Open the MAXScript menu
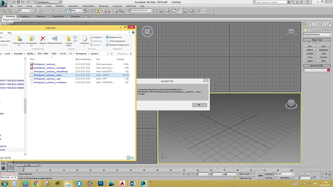This screenshot has width=333, height=187. click(x=131, y=6)
